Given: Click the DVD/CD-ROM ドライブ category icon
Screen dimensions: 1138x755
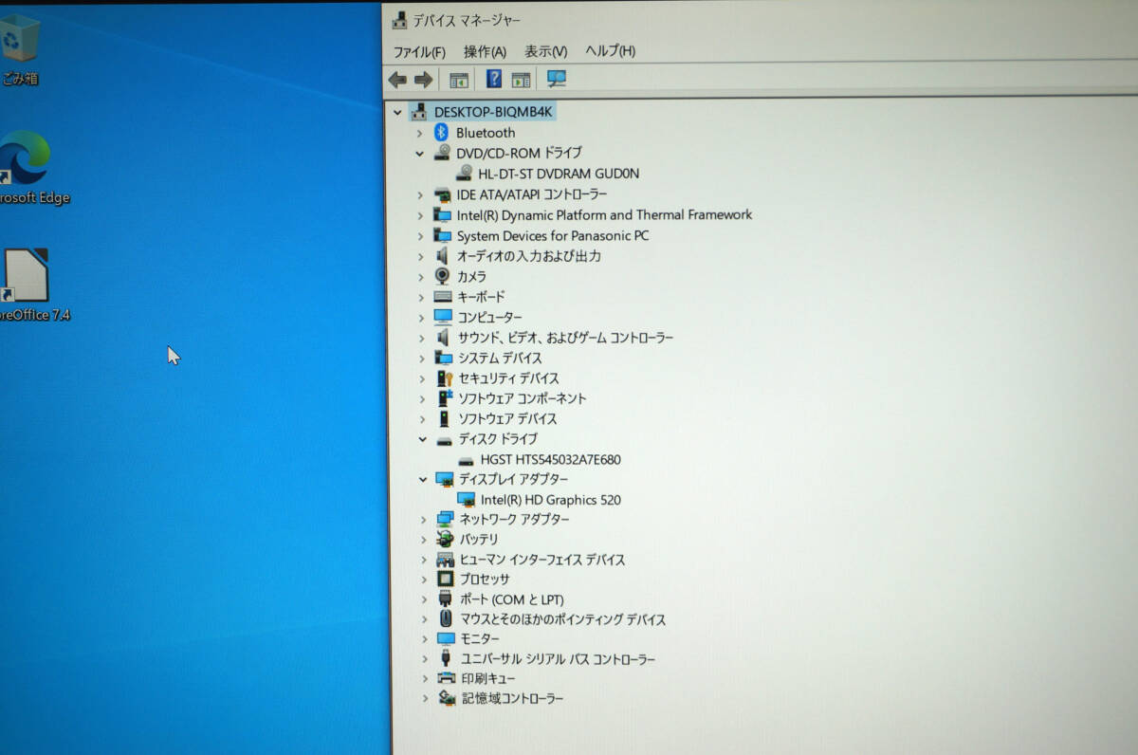Looking at the screenshot, I should [x=442, y=153].
